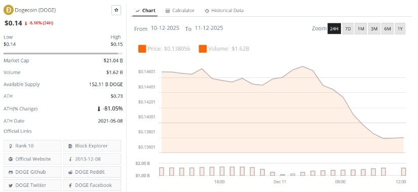Click the Available Supply value 152.11 B DOGE
This screenshot has height=192, width=418.
click(106, 84)
